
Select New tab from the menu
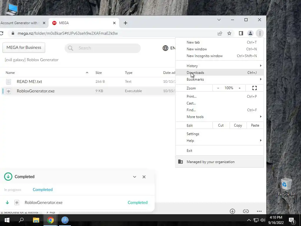click(220, 42)
